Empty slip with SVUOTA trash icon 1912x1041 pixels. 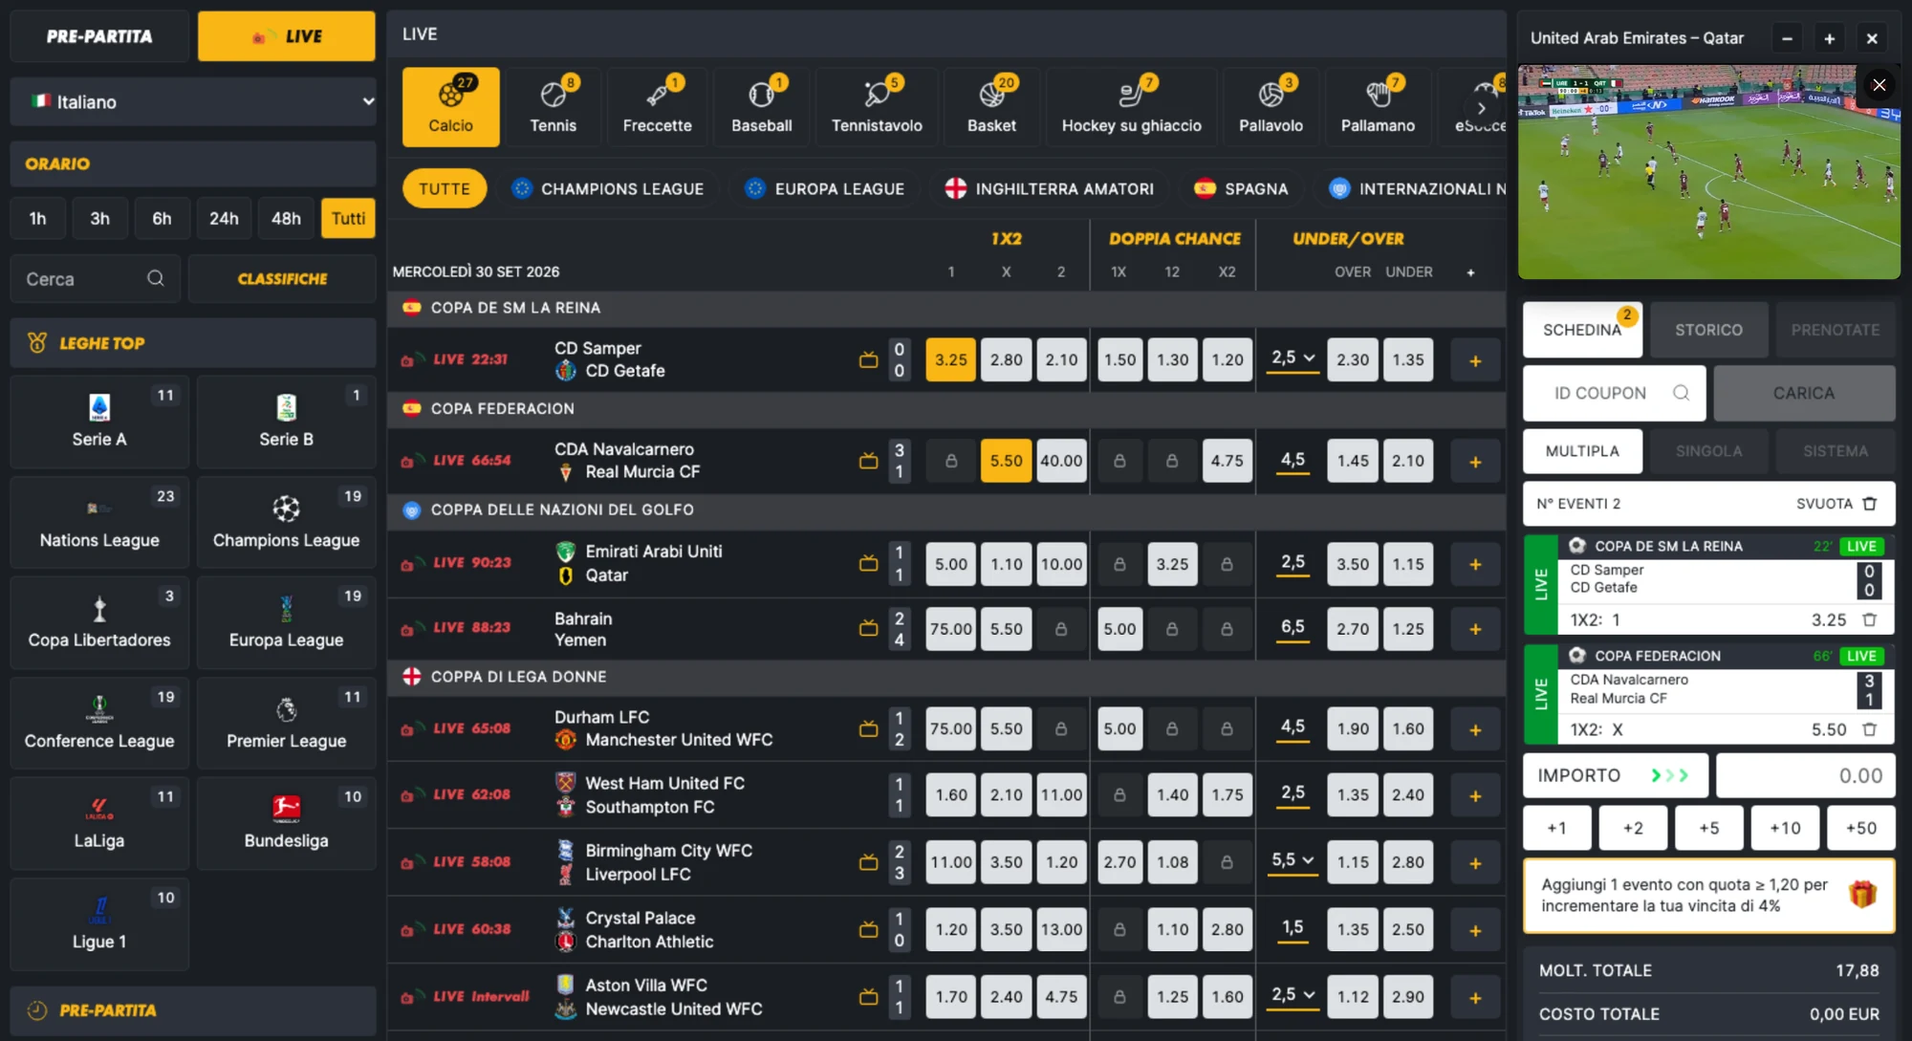point(1870,504)
